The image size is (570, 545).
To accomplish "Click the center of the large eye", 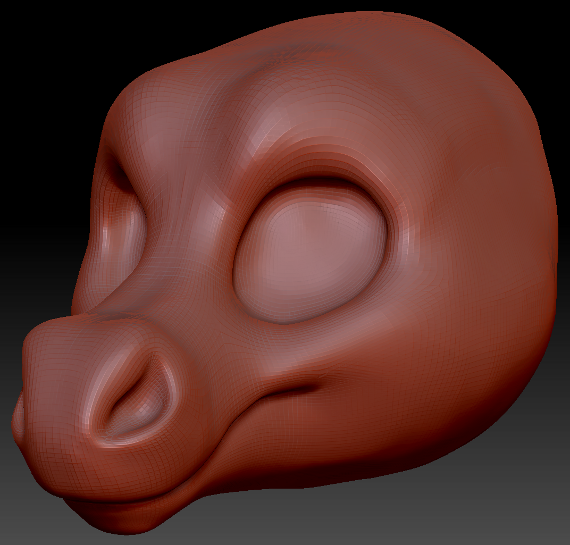I will point(311,250).
